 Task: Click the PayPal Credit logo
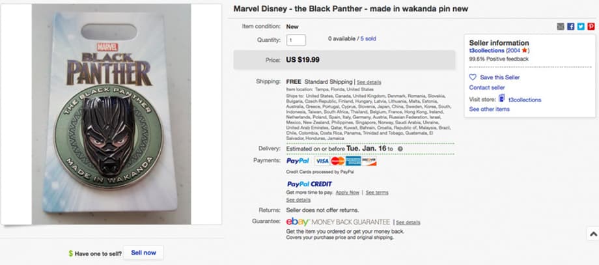click(310, 184)
